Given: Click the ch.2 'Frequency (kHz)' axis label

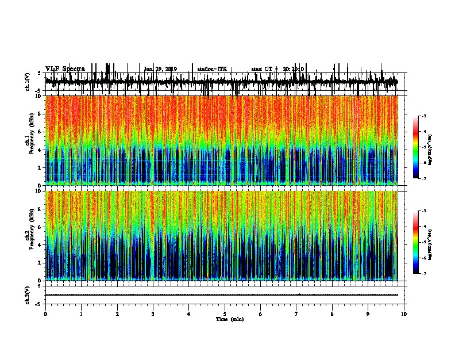Looking at the screenshot, I should [32, 229].
